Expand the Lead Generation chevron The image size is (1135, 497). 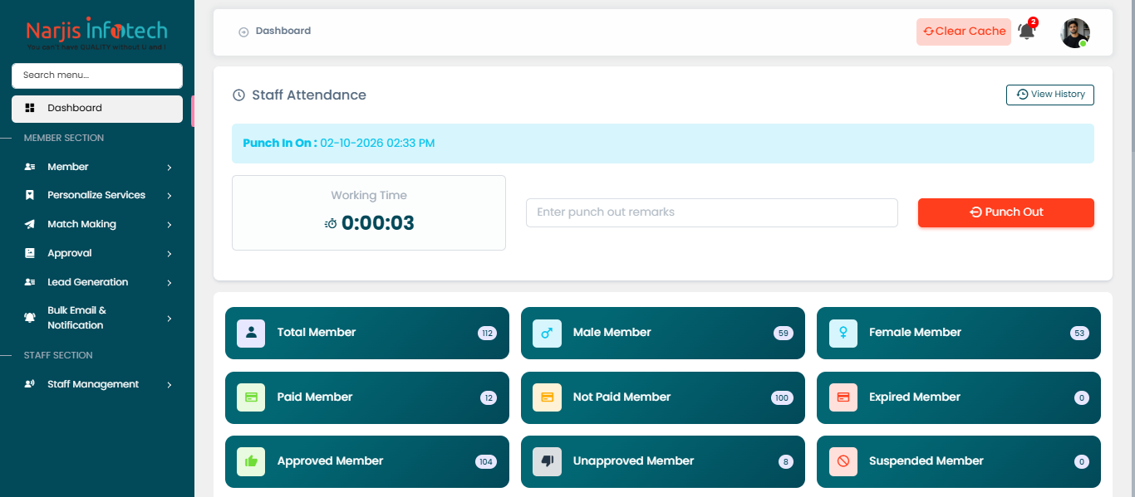tap(170, 283)
